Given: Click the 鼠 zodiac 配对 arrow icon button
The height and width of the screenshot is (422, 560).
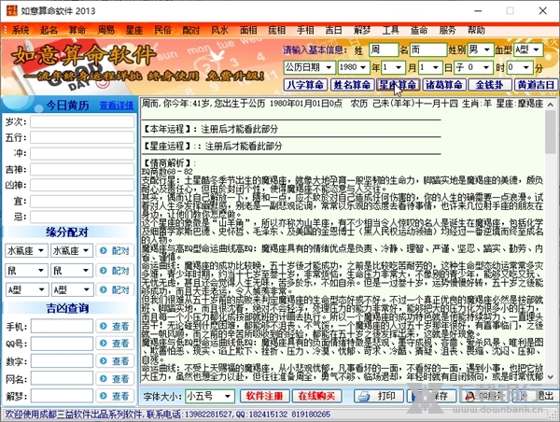Looking at the screenshot, I should 104,271.
